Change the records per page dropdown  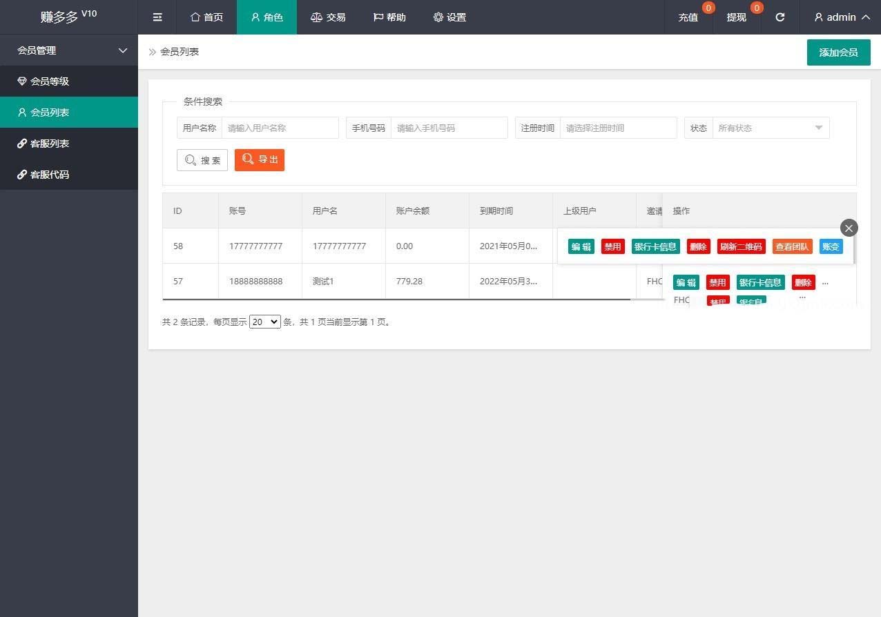coord(265,322)
